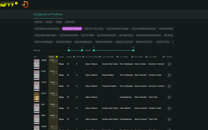Viewport: 208px width, 130px height.
Task: Toggle the [5] Raid Titan filter
Action: (x=126, y=35)
